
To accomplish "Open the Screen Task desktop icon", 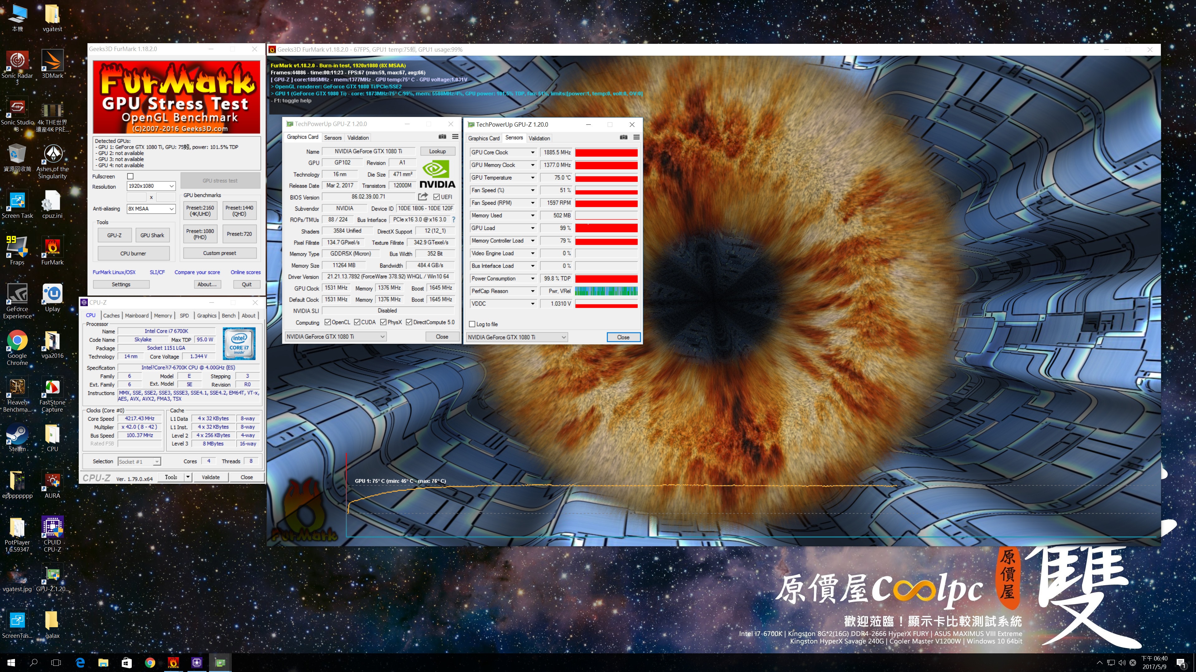I will (17, 204).
